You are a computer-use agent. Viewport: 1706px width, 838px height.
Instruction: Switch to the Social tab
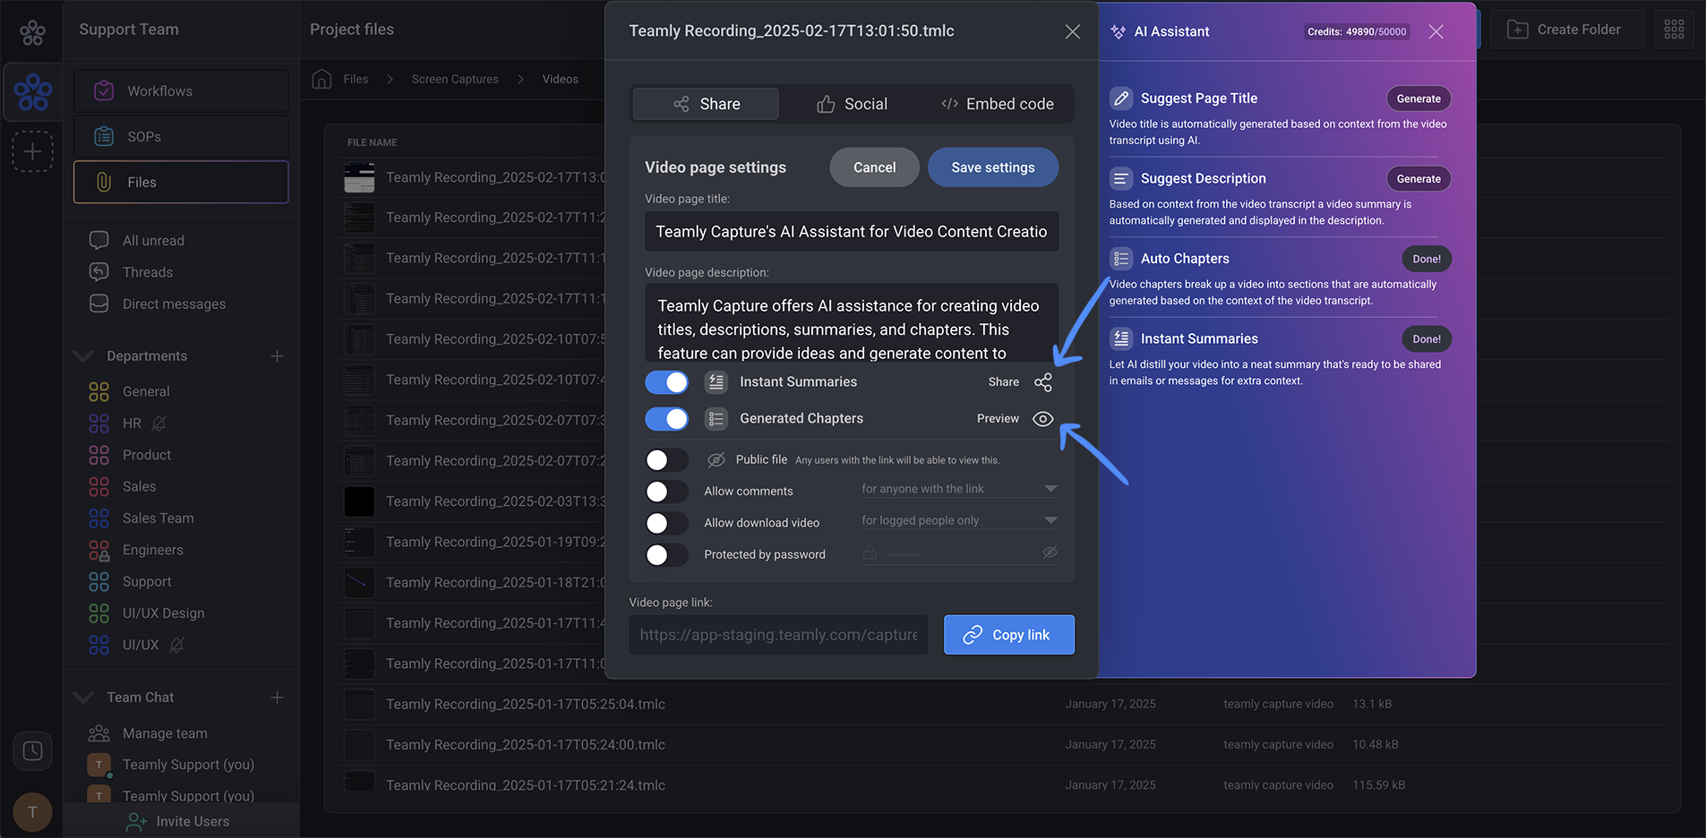(852, 104)
